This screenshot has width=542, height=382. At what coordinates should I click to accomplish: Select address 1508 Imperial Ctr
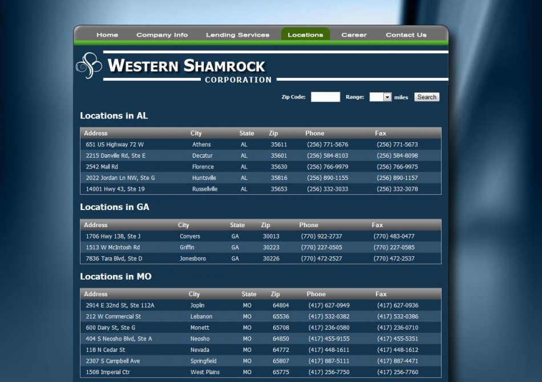coord(108,372)
